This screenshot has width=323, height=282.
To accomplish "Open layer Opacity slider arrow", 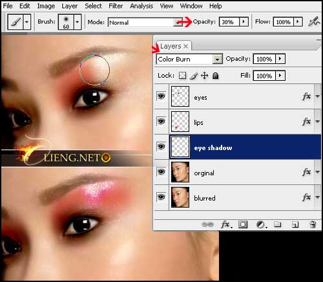I will click(x=280, y=59).
